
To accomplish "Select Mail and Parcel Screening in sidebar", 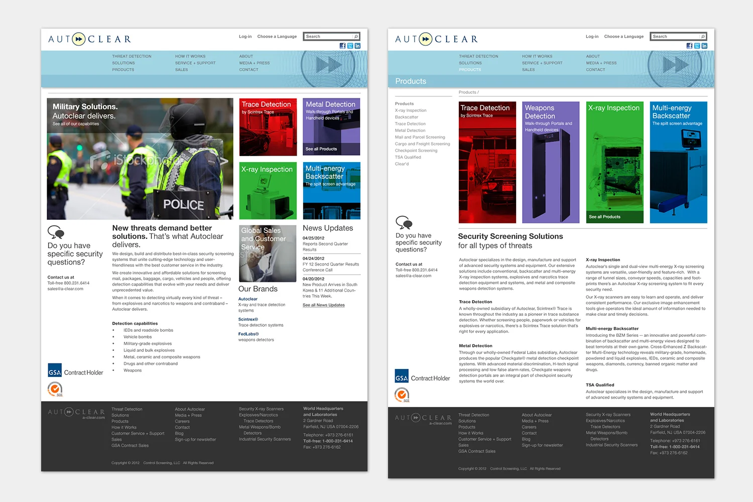I will coord(420,137).
